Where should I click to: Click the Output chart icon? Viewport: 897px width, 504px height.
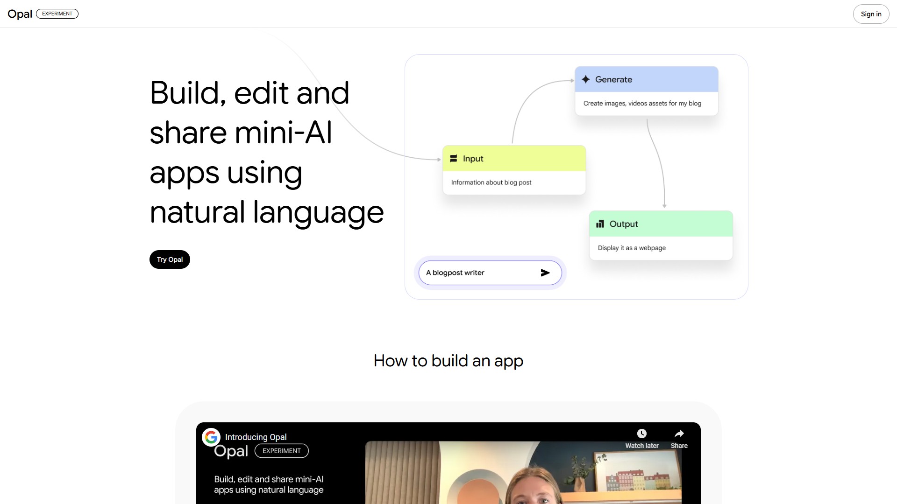[x=600, y=224]
